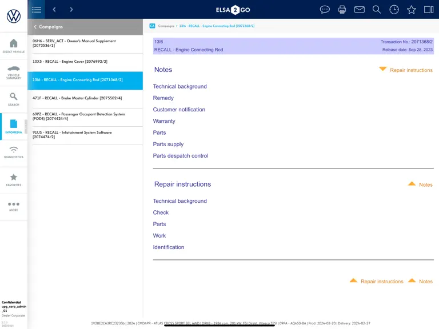Open More options in sidebar
The image size is (439, 329).
coord(14,207)
